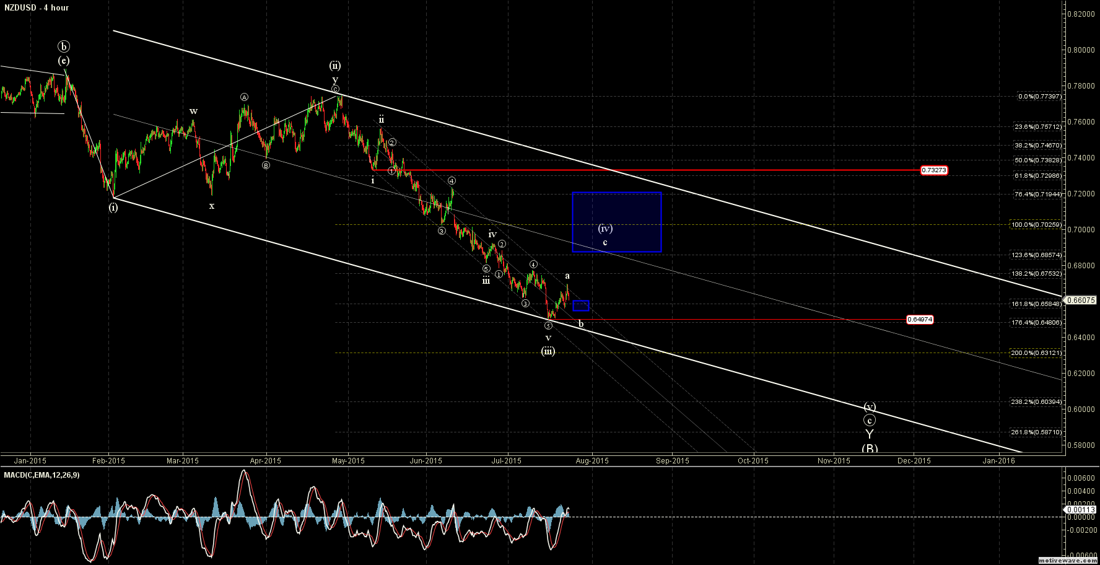Click the 50.0%(0.73828) Fibonacci level
This screenshot has height=565, width=1100.
point(1038,160)
